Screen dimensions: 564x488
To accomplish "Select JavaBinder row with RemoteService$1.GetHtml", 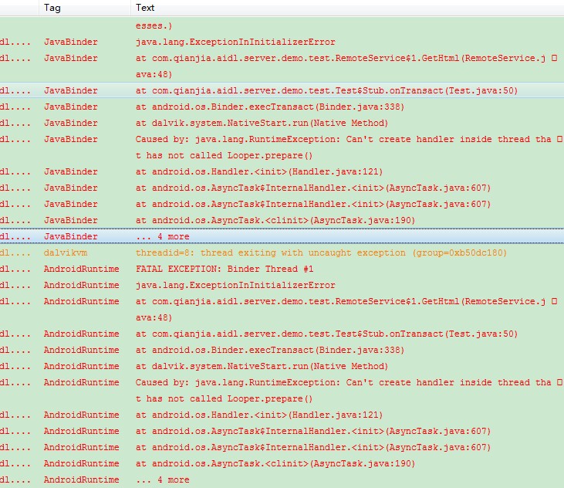I will coord(282,66).
